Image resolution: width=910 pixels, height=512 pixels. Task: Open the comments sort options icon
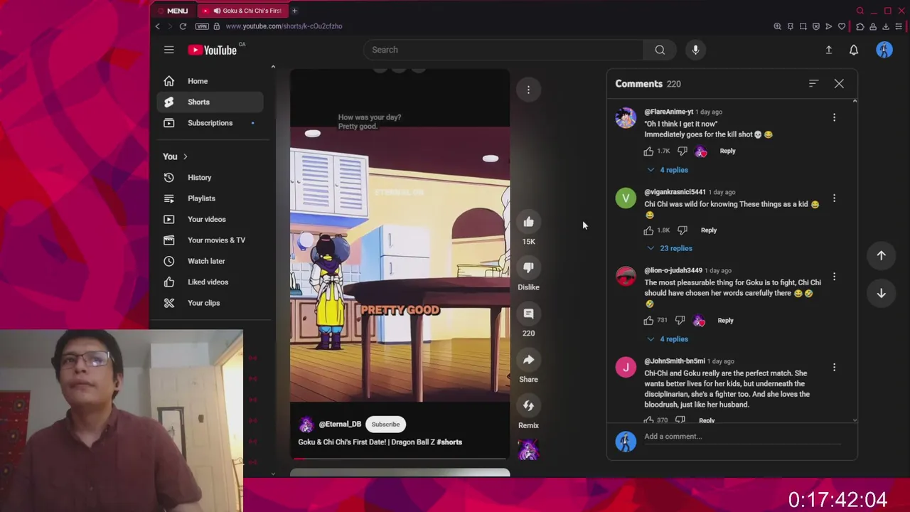(x=813, y=84)
